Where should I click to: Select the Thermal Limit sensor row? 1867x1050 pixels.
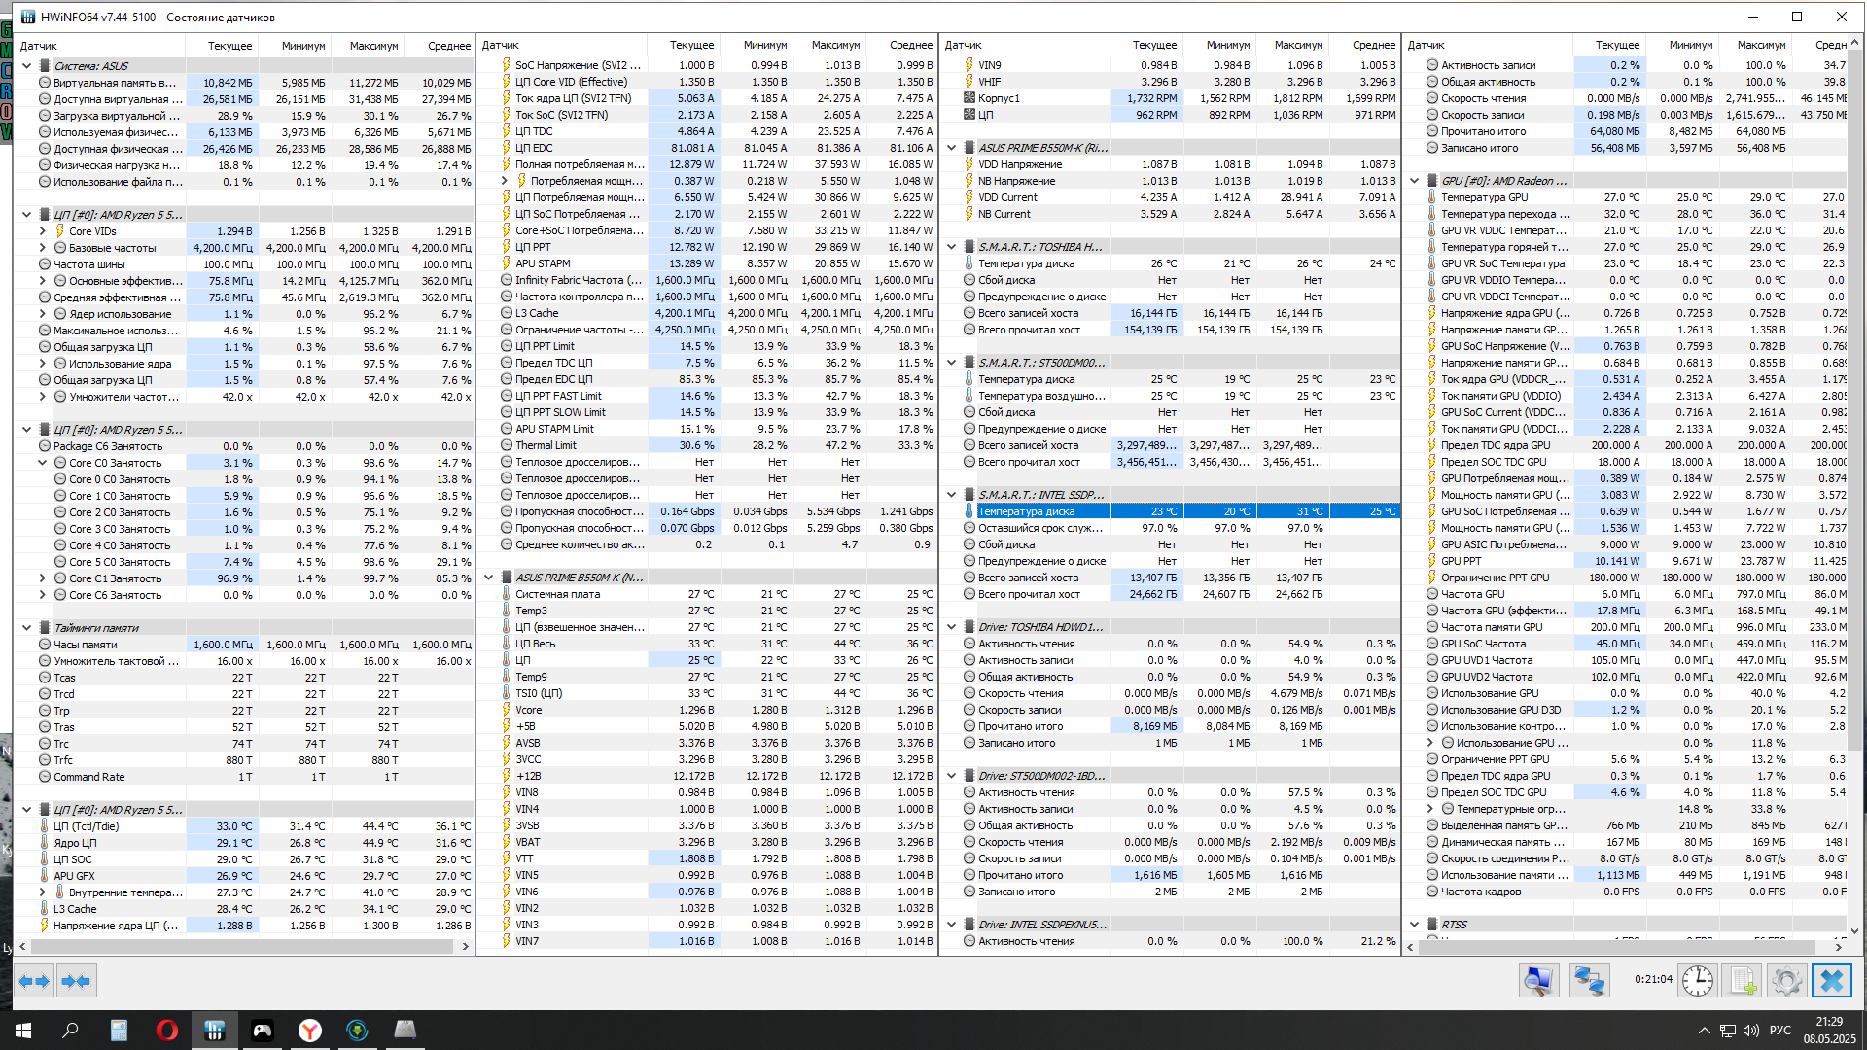tap(546, 445)
